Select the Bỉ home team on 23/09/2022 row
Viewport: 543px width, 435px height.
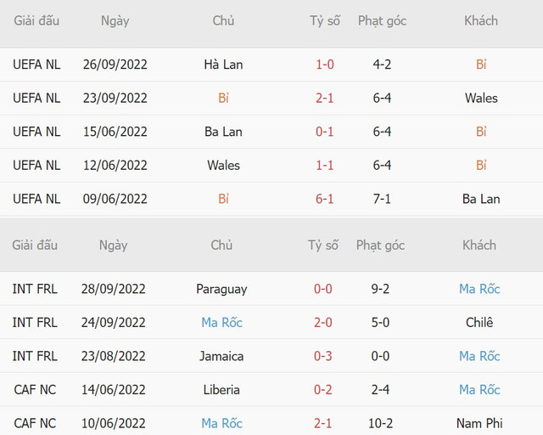[223, 98]
